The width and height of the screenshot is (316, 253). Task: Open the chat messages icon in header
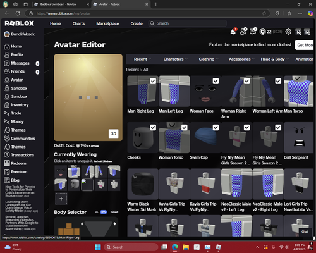tap(253, 32)
